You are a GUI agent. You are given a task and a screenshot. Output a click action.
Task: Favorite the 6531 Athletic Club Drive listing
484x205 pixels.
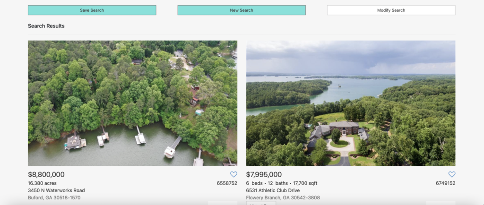[x=451, y=174]
